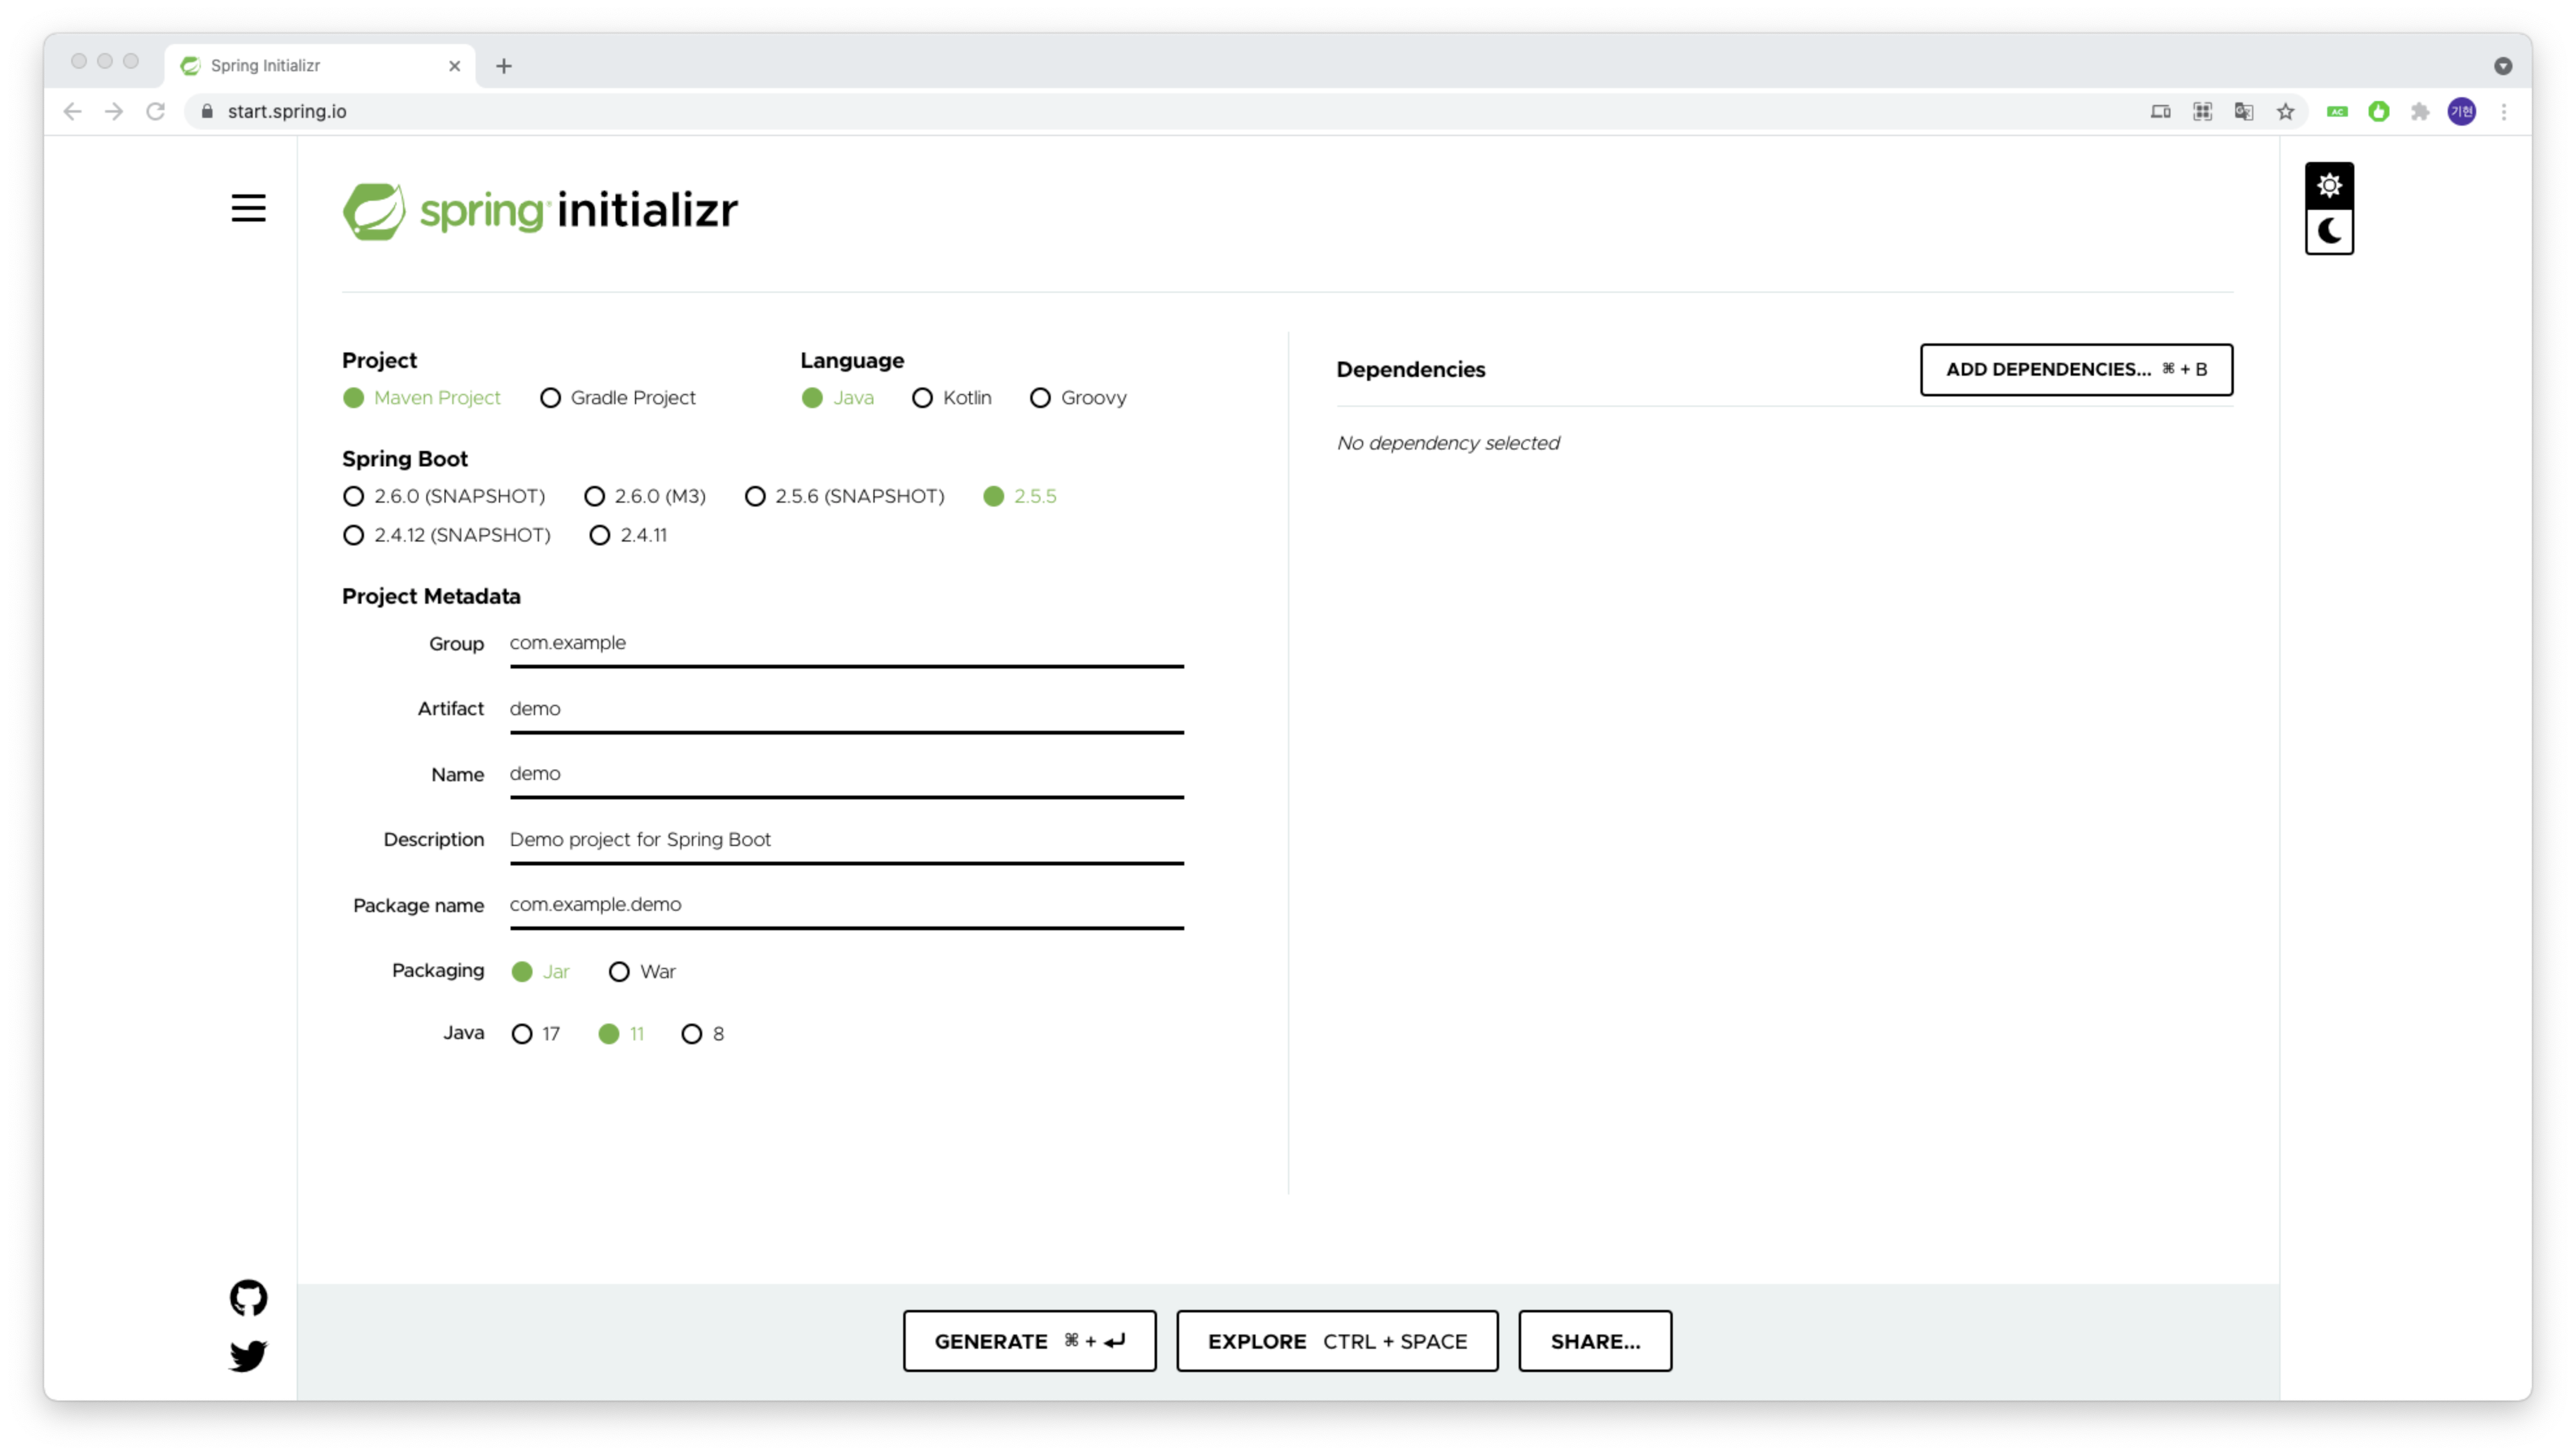The width and height of the screenshot is (2576, 1455).
Task: Open the Chrome profile avatar
Action: pyautogui.click(x=2462, y=111)
